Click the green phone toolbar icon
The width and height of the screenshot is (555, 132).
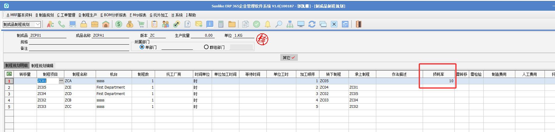point(62,24)
